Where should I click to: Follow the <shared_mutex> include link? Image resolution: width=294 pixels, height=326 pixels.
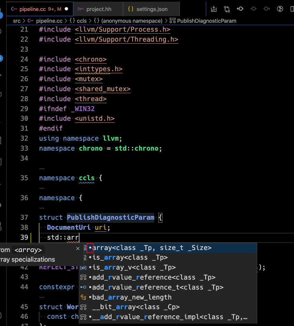103,89
